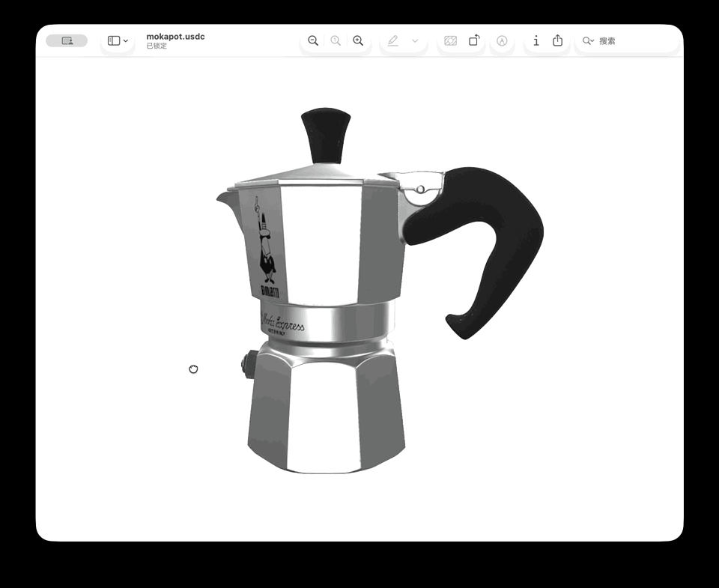The image size is (719, 588).
Task: Open the search options magnifier dropdown
Action: (x=588, y=40)
